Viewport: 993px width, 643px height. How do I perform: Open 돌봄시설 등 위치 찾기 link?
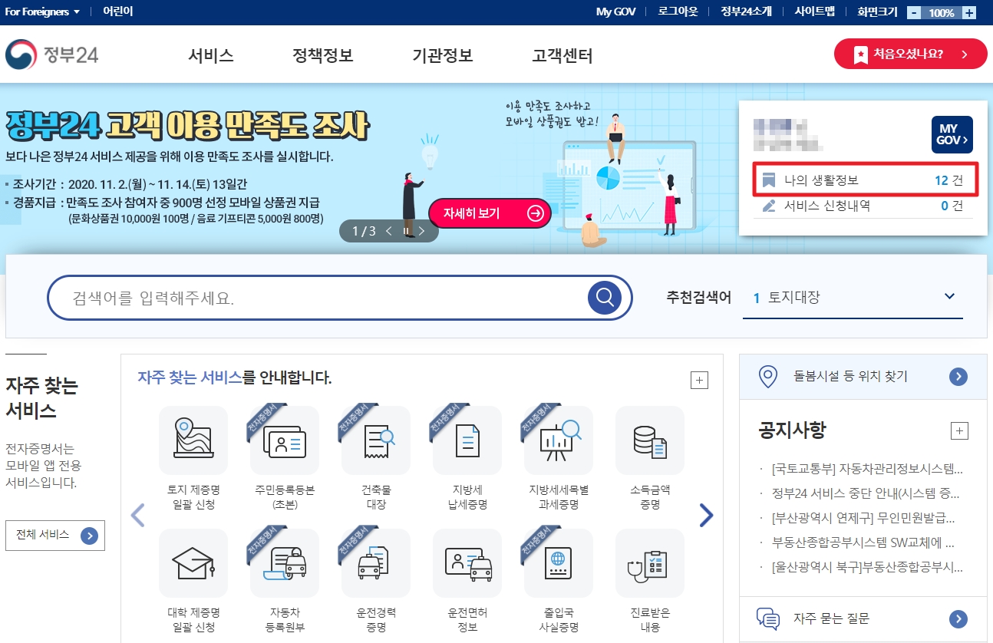pyautogui.click(x=863, y=377)
